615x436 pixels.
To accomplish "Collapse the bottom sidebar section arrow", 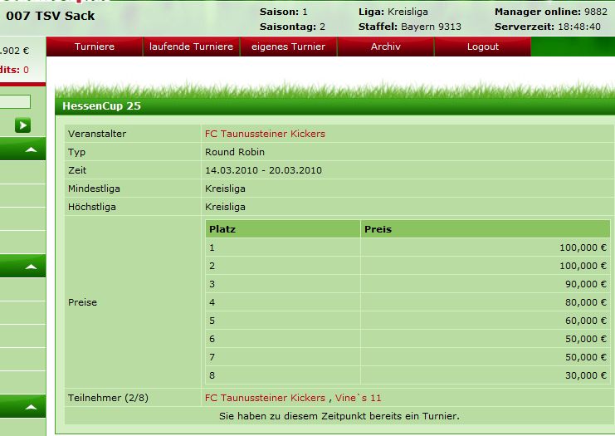I will [x=31, y=408].
